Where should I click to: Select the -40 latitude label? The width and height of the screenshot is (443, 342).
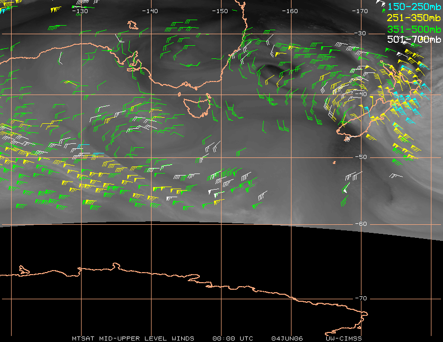tap(361, 94)
